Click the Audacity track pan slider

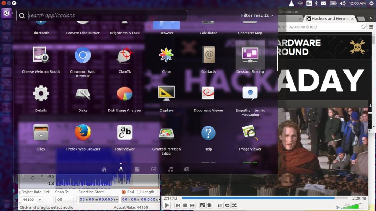pyautogui.click(x=33, y=178)
